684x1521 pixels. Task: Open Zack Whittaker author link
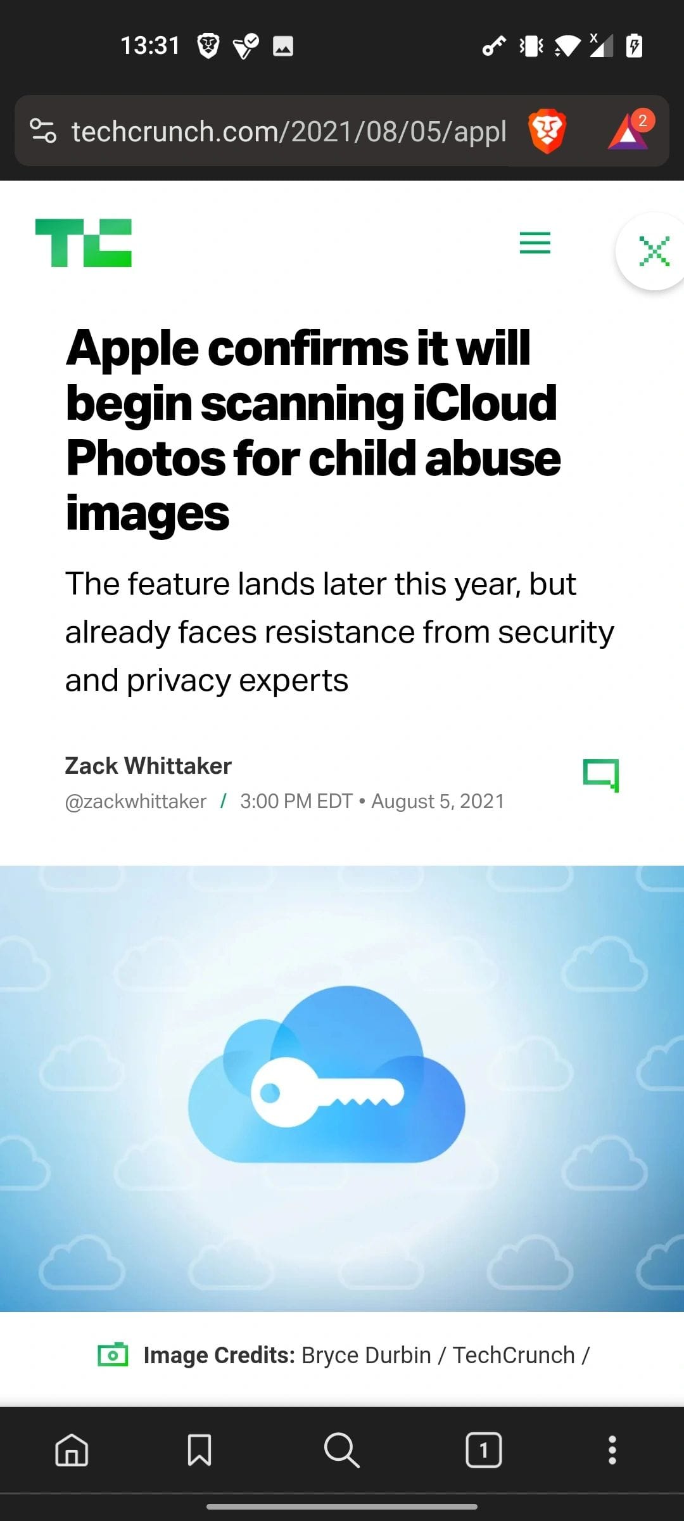click(x=148, y=766)
